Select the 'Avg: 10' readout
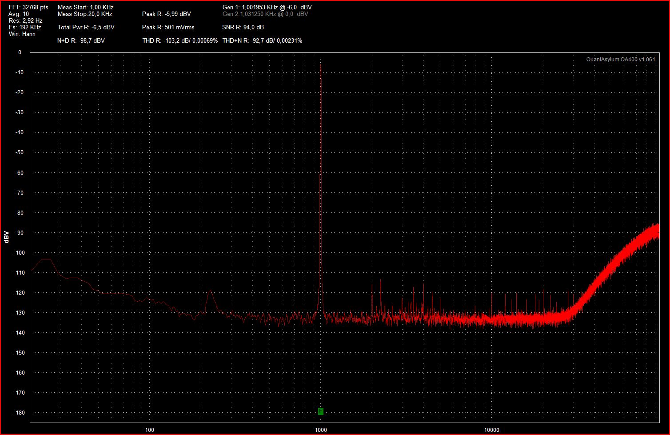Screen dimensions: 670x435 pyautogui.click(x=19, y=14)
